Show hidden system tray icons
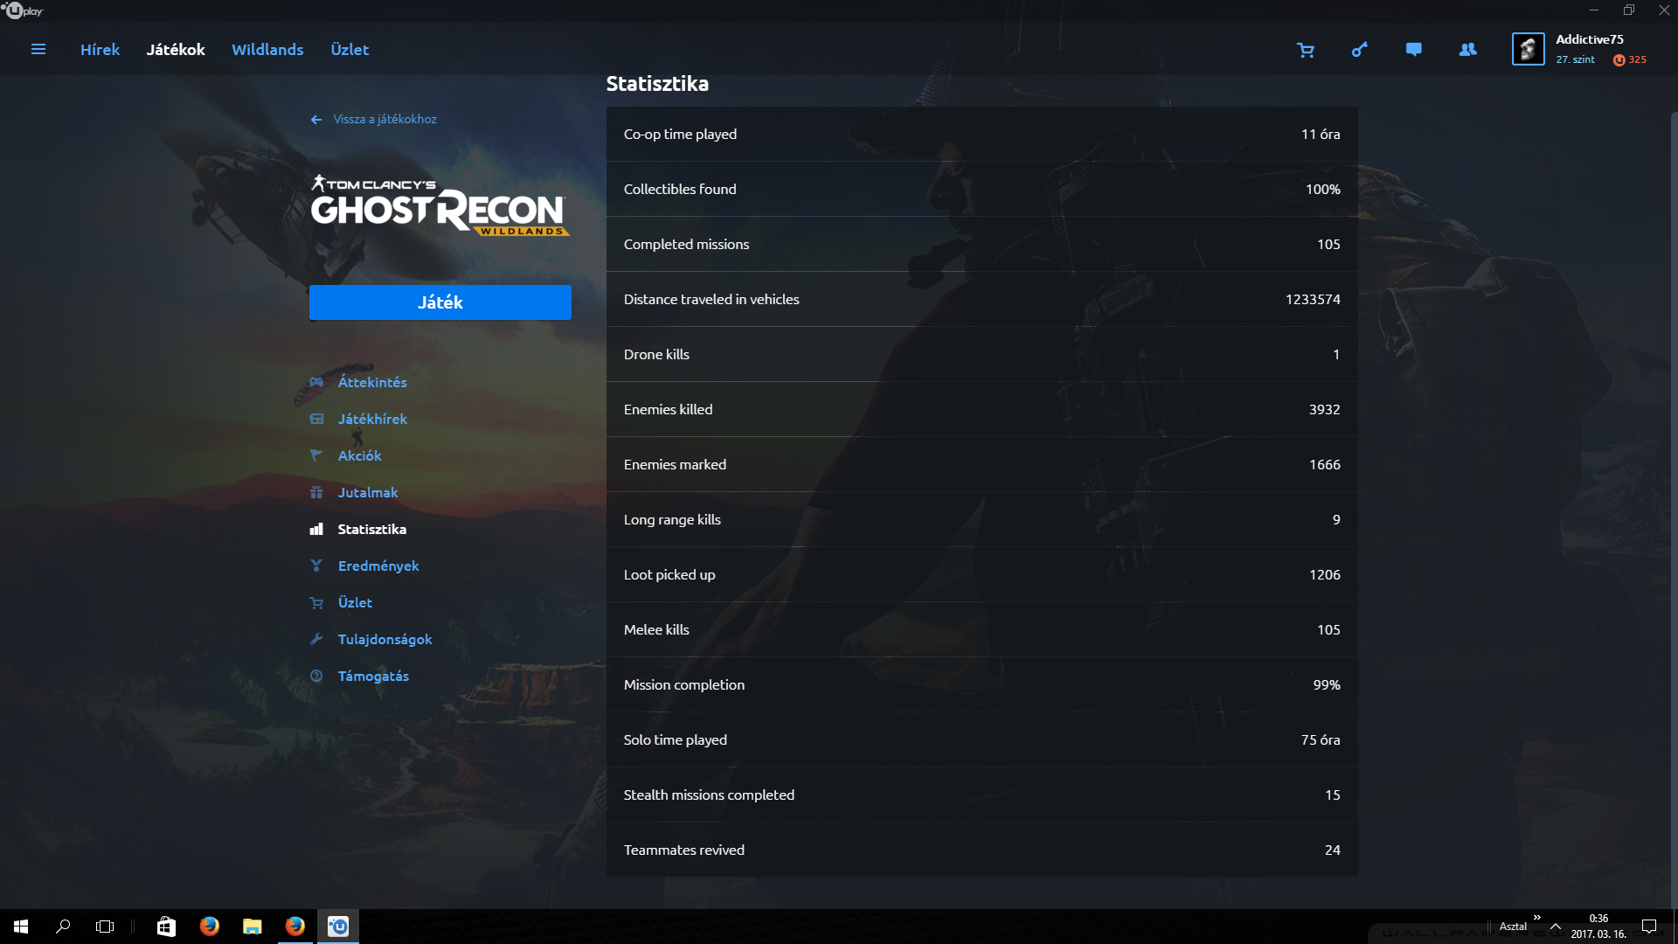 [x=1556, y=927]
